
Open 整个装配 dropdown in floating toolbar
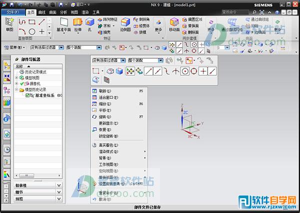tap(160, 60)
